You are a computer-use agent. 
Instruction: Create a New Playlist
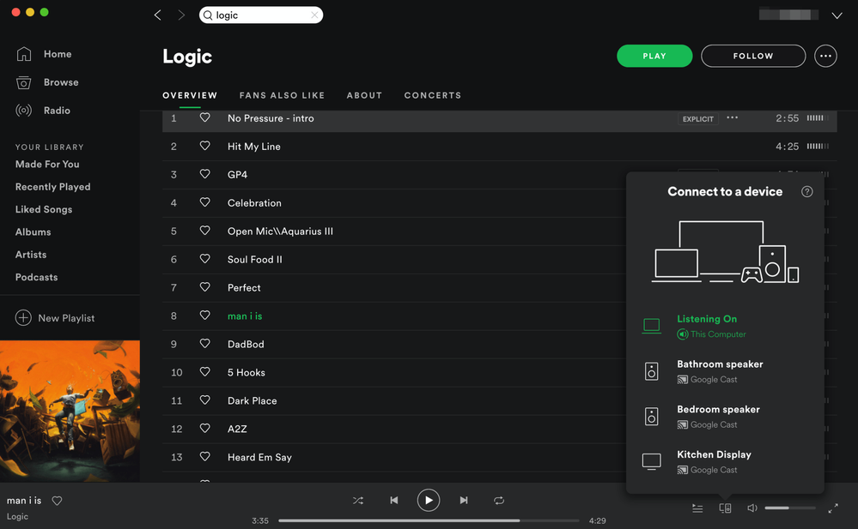55,318
